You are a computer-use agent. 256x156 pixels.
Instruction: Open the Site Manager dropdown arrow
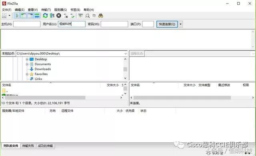[10, 16]
